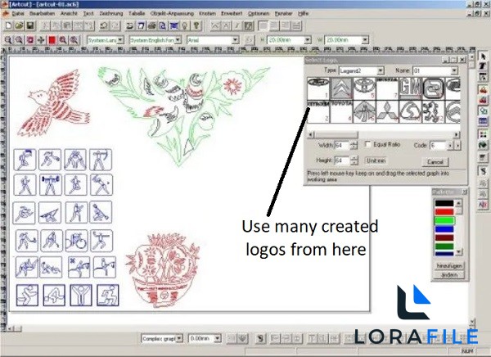
Task: Open the Bearbeiten menu
Action: pos(43,14)
